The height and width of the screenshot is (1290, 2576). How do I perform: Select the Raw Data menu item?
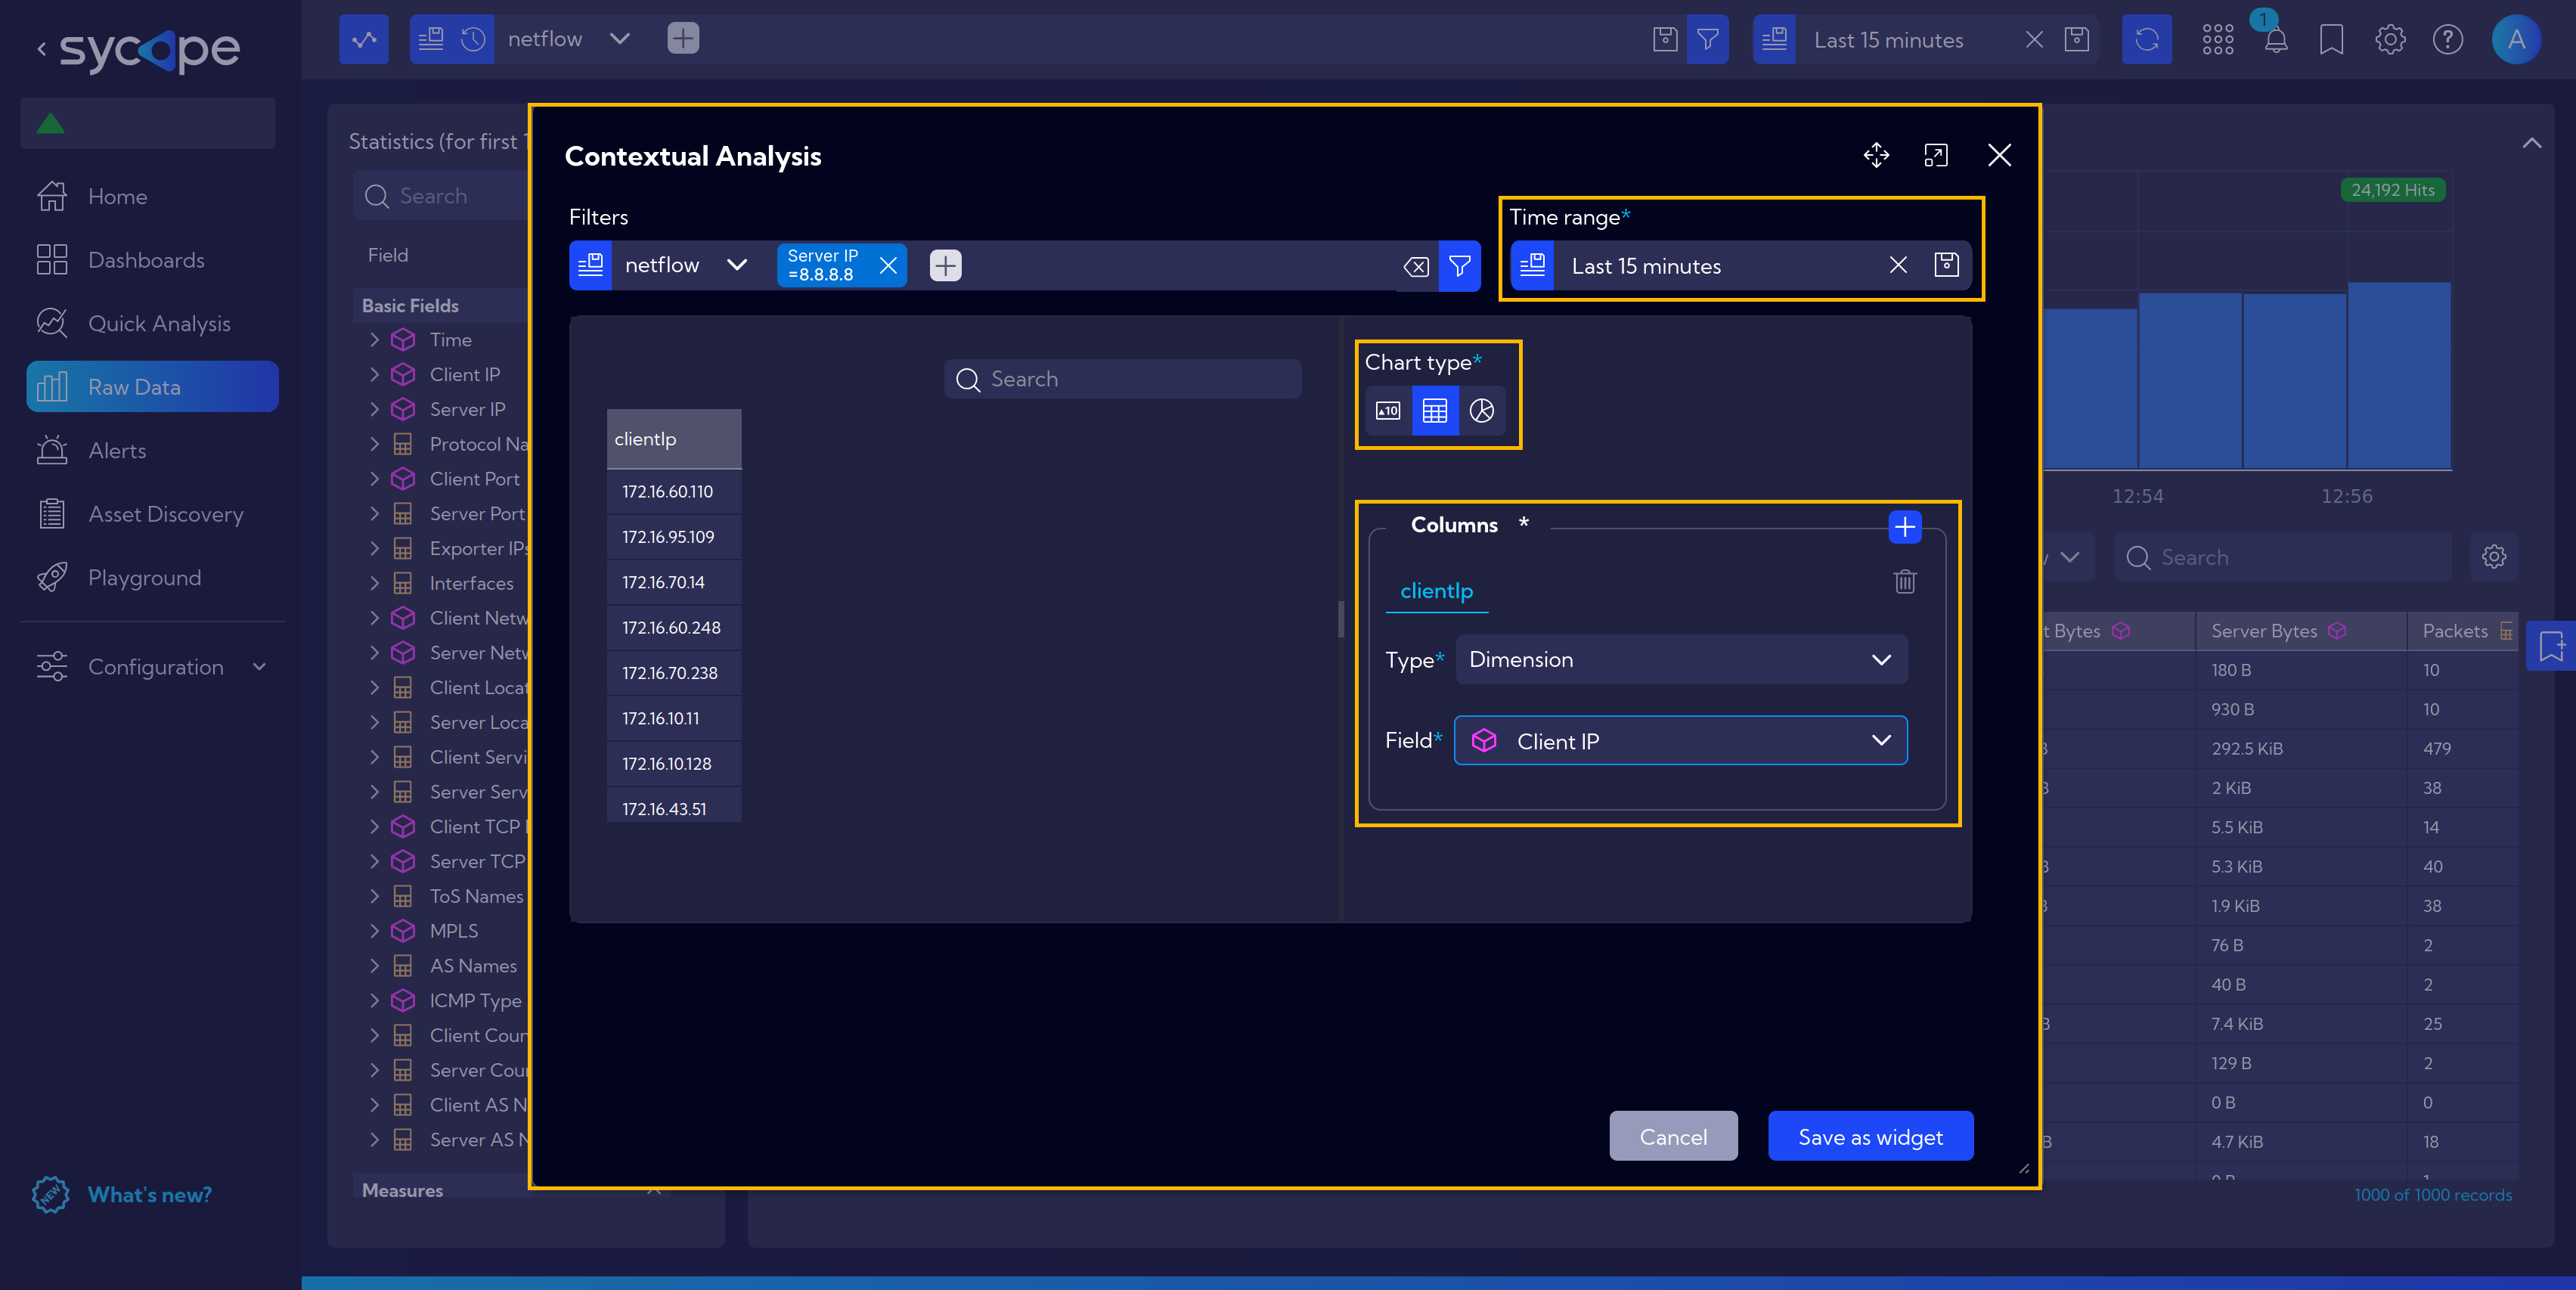[x=152, y=387]
